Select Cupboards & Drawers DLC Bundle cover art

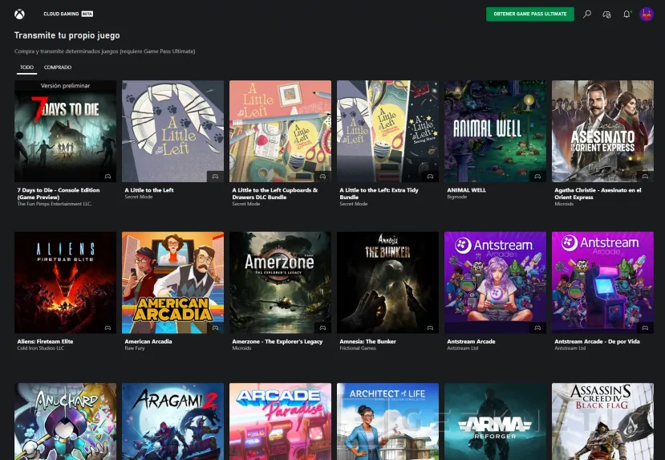[x=280, y=131]
